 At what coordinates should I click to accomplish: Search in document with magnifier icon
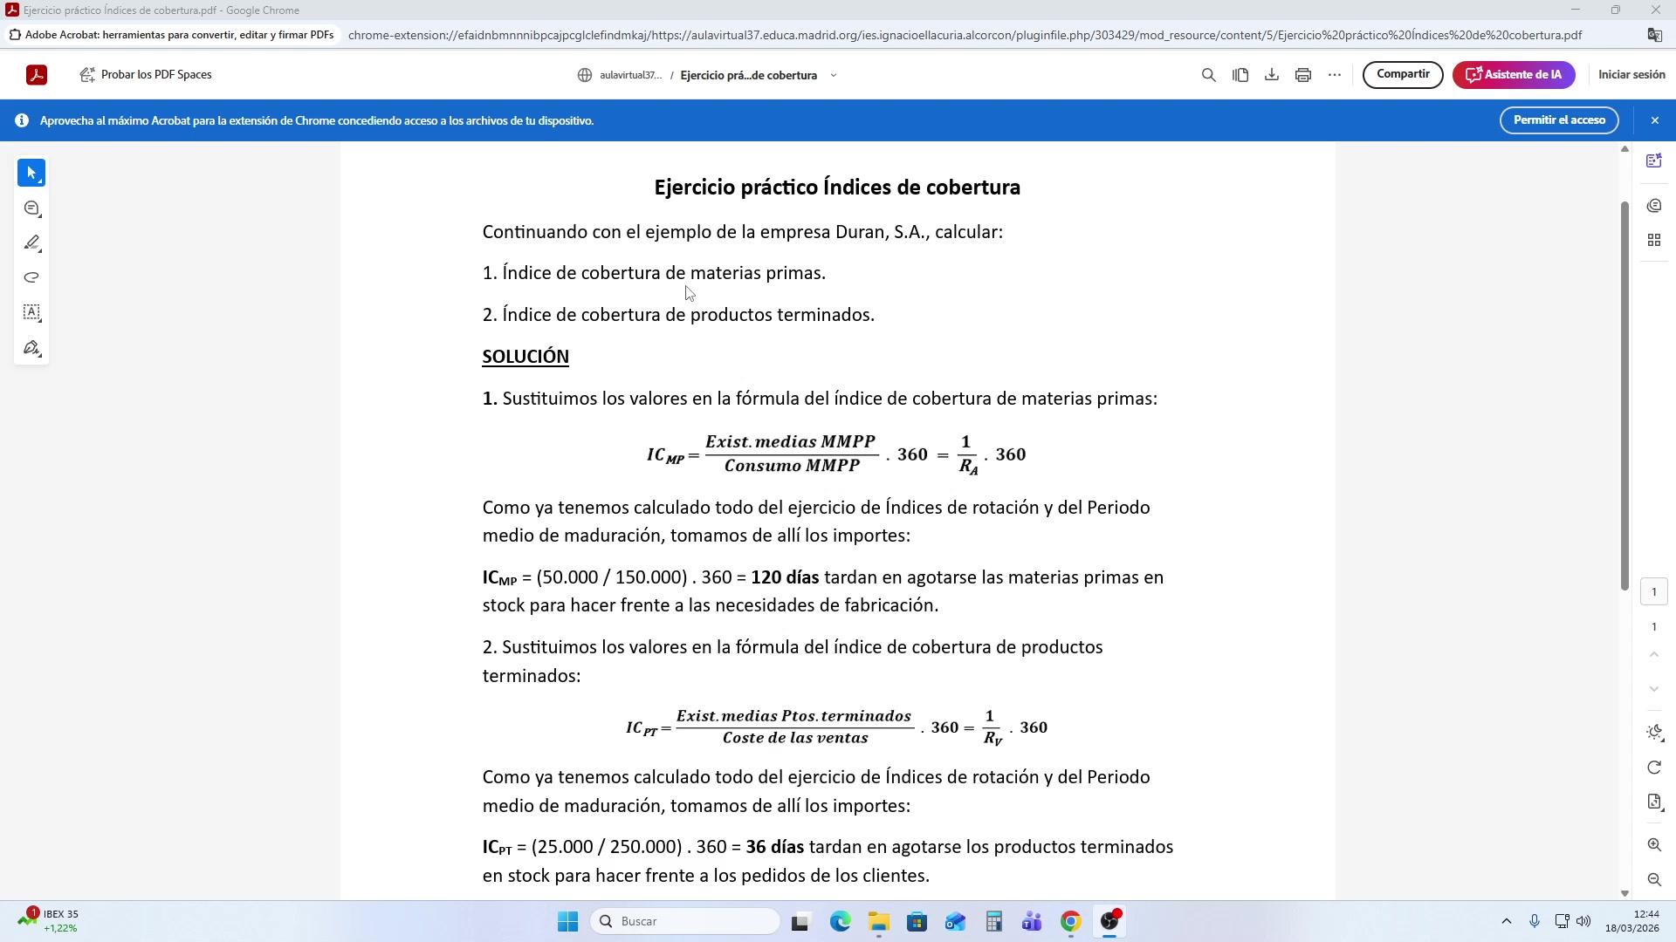[x=1208, y=75]
